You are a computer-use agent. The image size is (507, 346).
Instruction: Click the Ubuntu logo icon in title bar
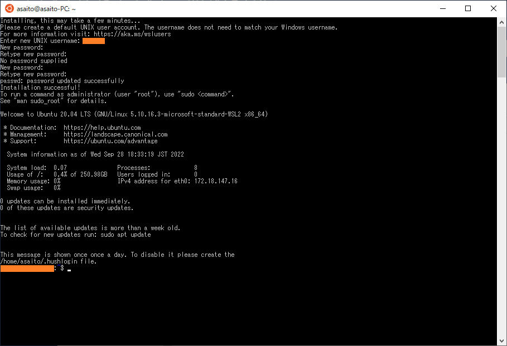coord(9,9)
